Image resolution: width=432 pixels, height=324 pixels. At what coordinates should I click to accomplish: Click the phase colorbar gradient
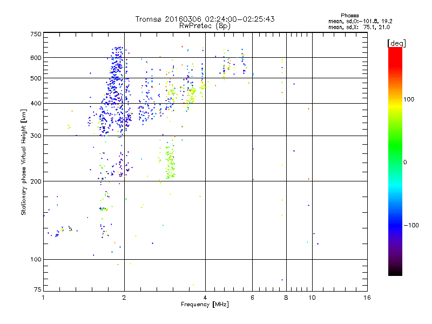point(395,161)
